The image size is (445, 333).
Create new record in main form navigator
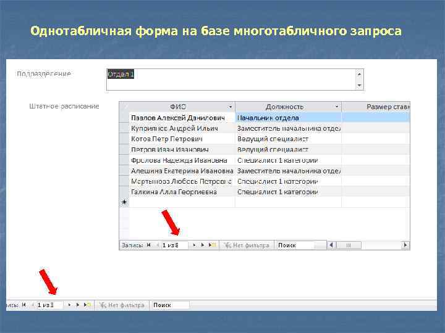tap(87, 305)
